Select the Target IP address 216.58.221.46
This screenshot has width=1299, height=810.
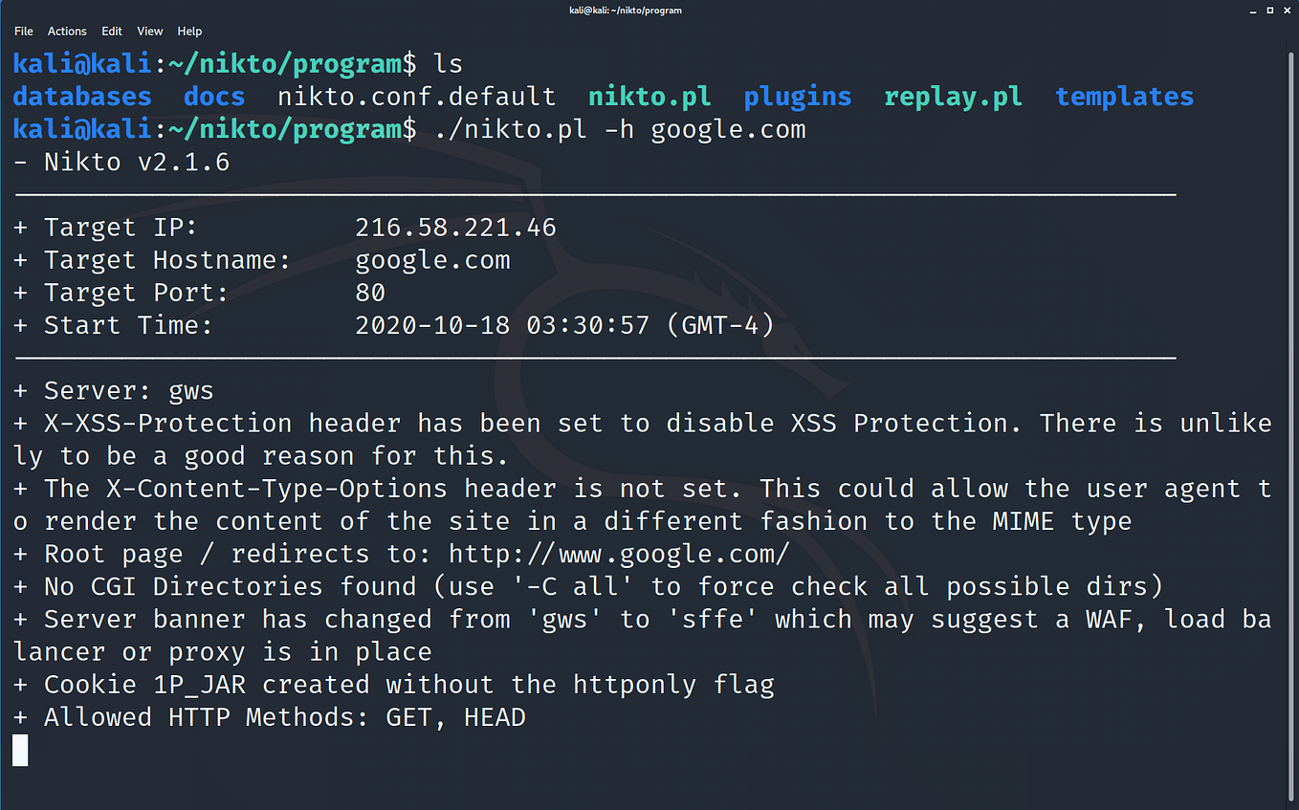pyautogui.click(x=455, y=227)
